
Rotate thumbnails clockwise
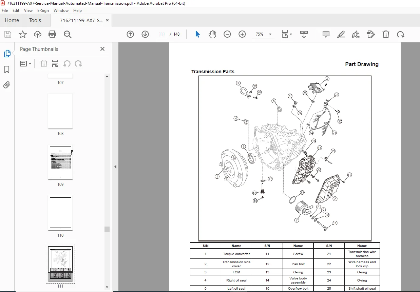pos(78,63)
